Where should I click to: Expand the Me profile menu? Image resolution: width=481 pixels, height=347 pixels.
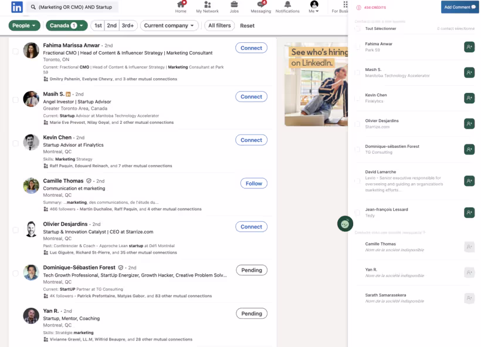tap(314, 7)
